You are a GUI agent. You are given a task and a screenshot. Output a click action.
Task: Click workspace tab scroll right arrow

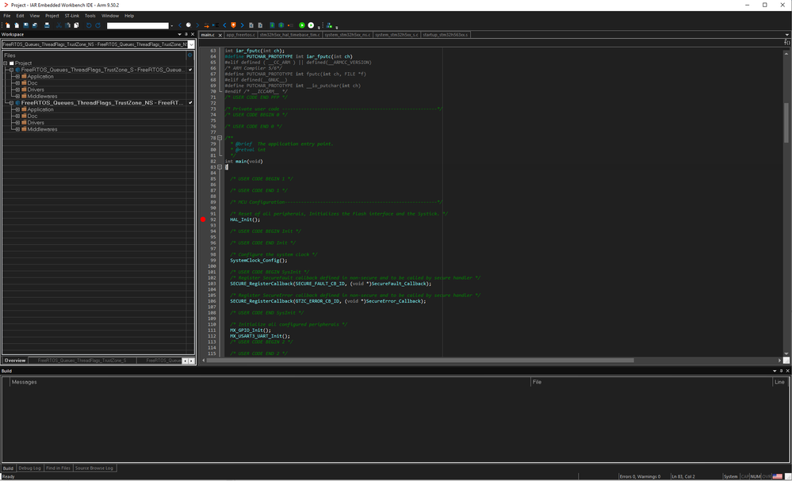(191, 361)
